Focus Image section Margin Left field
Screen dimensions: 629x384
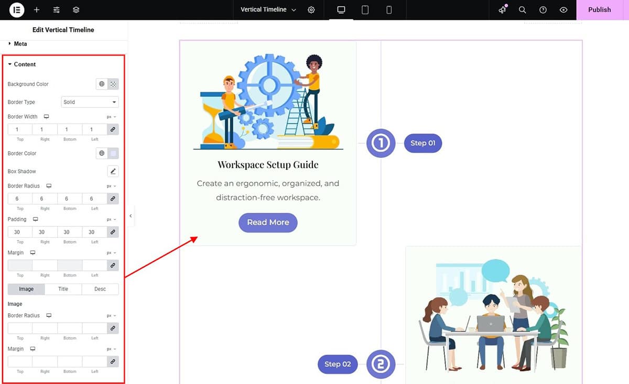[x=95, y=361]
